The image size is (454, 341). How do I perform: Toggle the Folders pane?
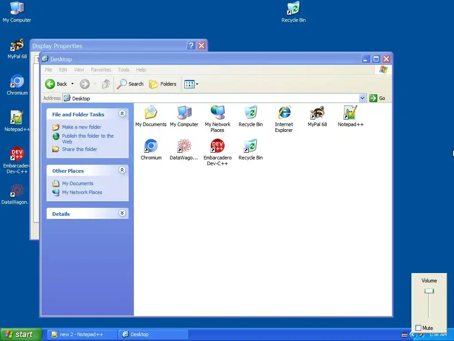coord(162,84)
